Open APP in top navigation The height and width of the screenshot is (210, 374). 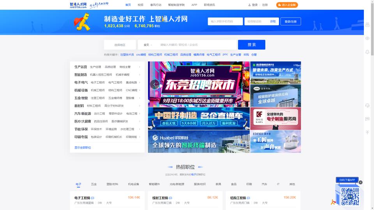click(194, 5)
